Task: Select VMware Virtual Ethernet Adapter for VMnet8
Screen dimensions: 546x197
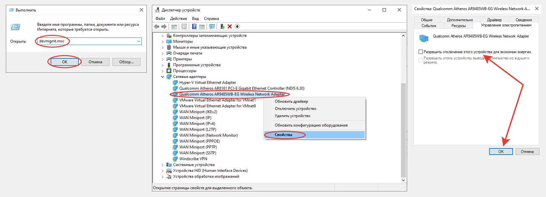Action: (218, 106)
